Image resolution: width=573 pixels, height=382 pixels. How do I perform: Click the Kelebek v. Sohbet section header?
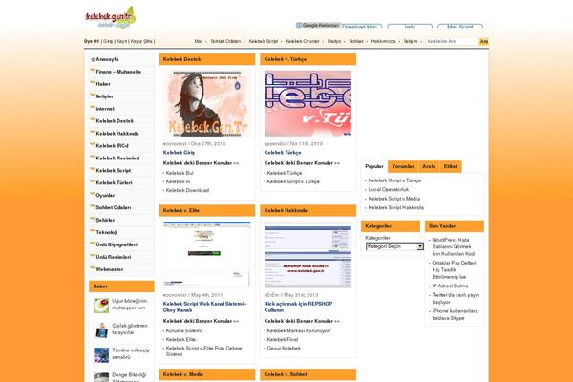click(x=308, y=374)
